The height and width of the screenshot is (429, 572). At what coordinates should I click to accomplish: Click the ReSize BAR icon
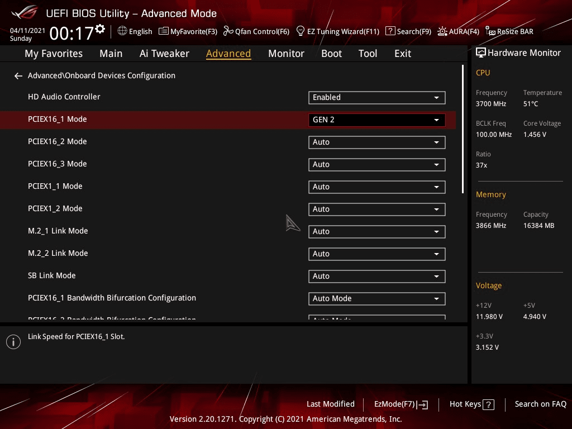coord(490,31)
